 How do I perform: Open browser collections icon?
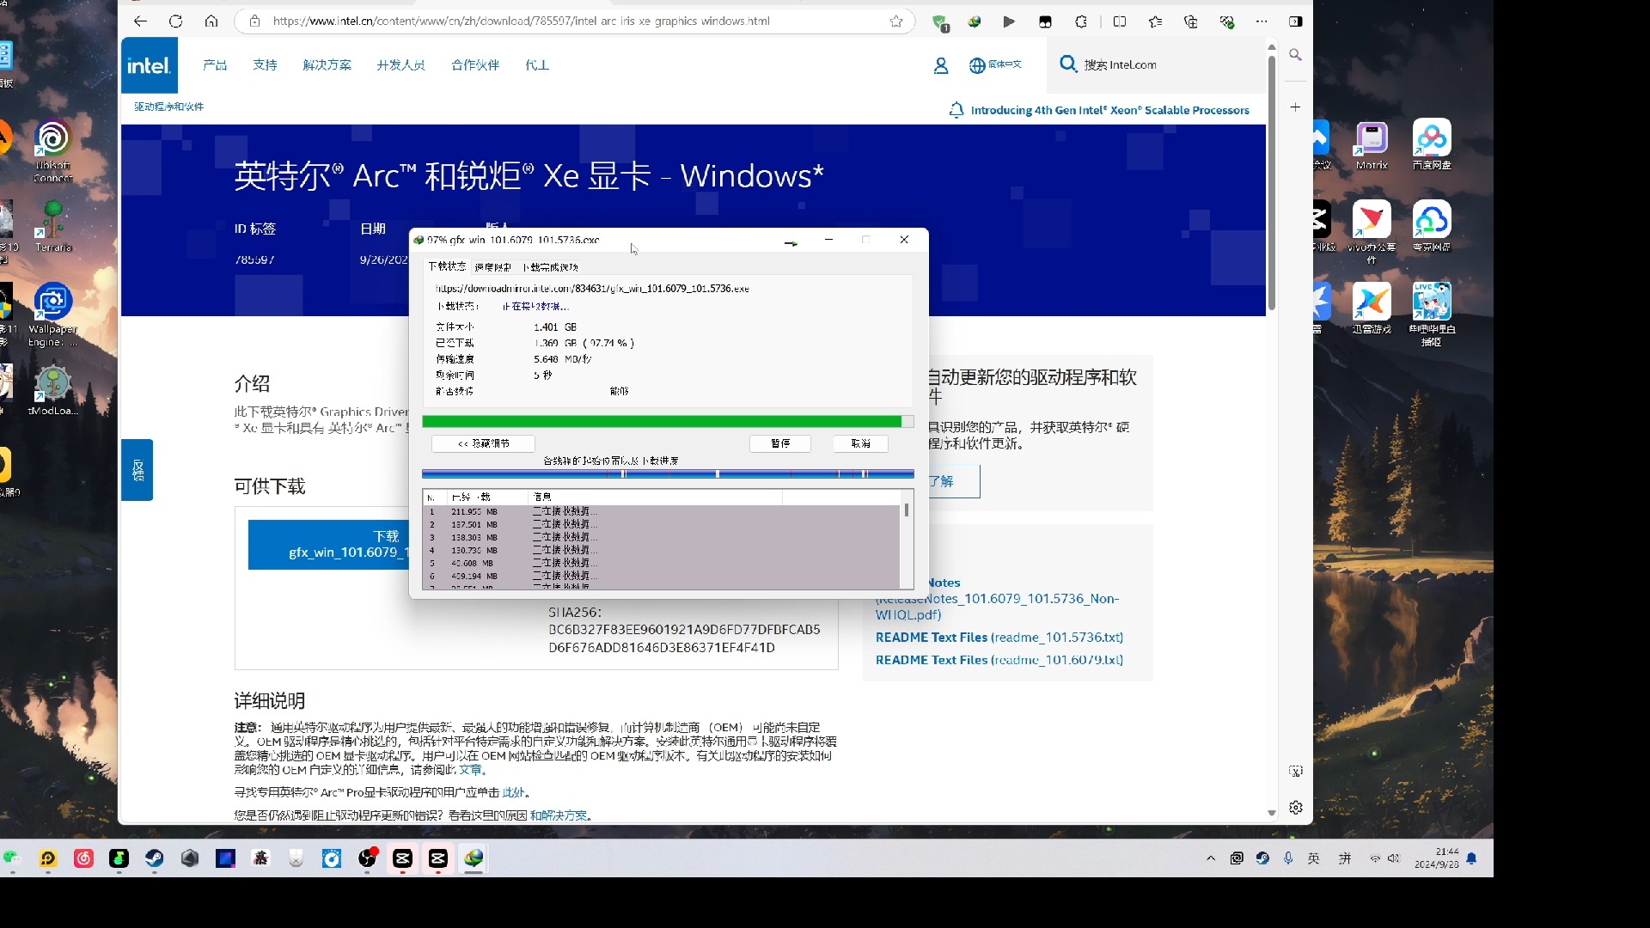pyautogui.click(x=1191, y=21)
